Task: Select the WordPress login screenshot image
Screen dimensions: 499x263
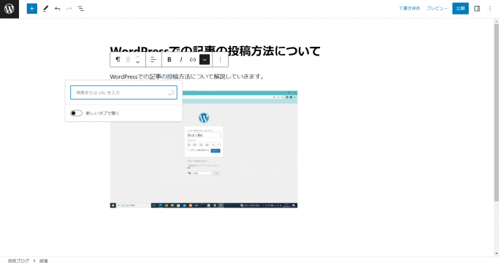Action: pyautogui.click(x=204, y=149)
